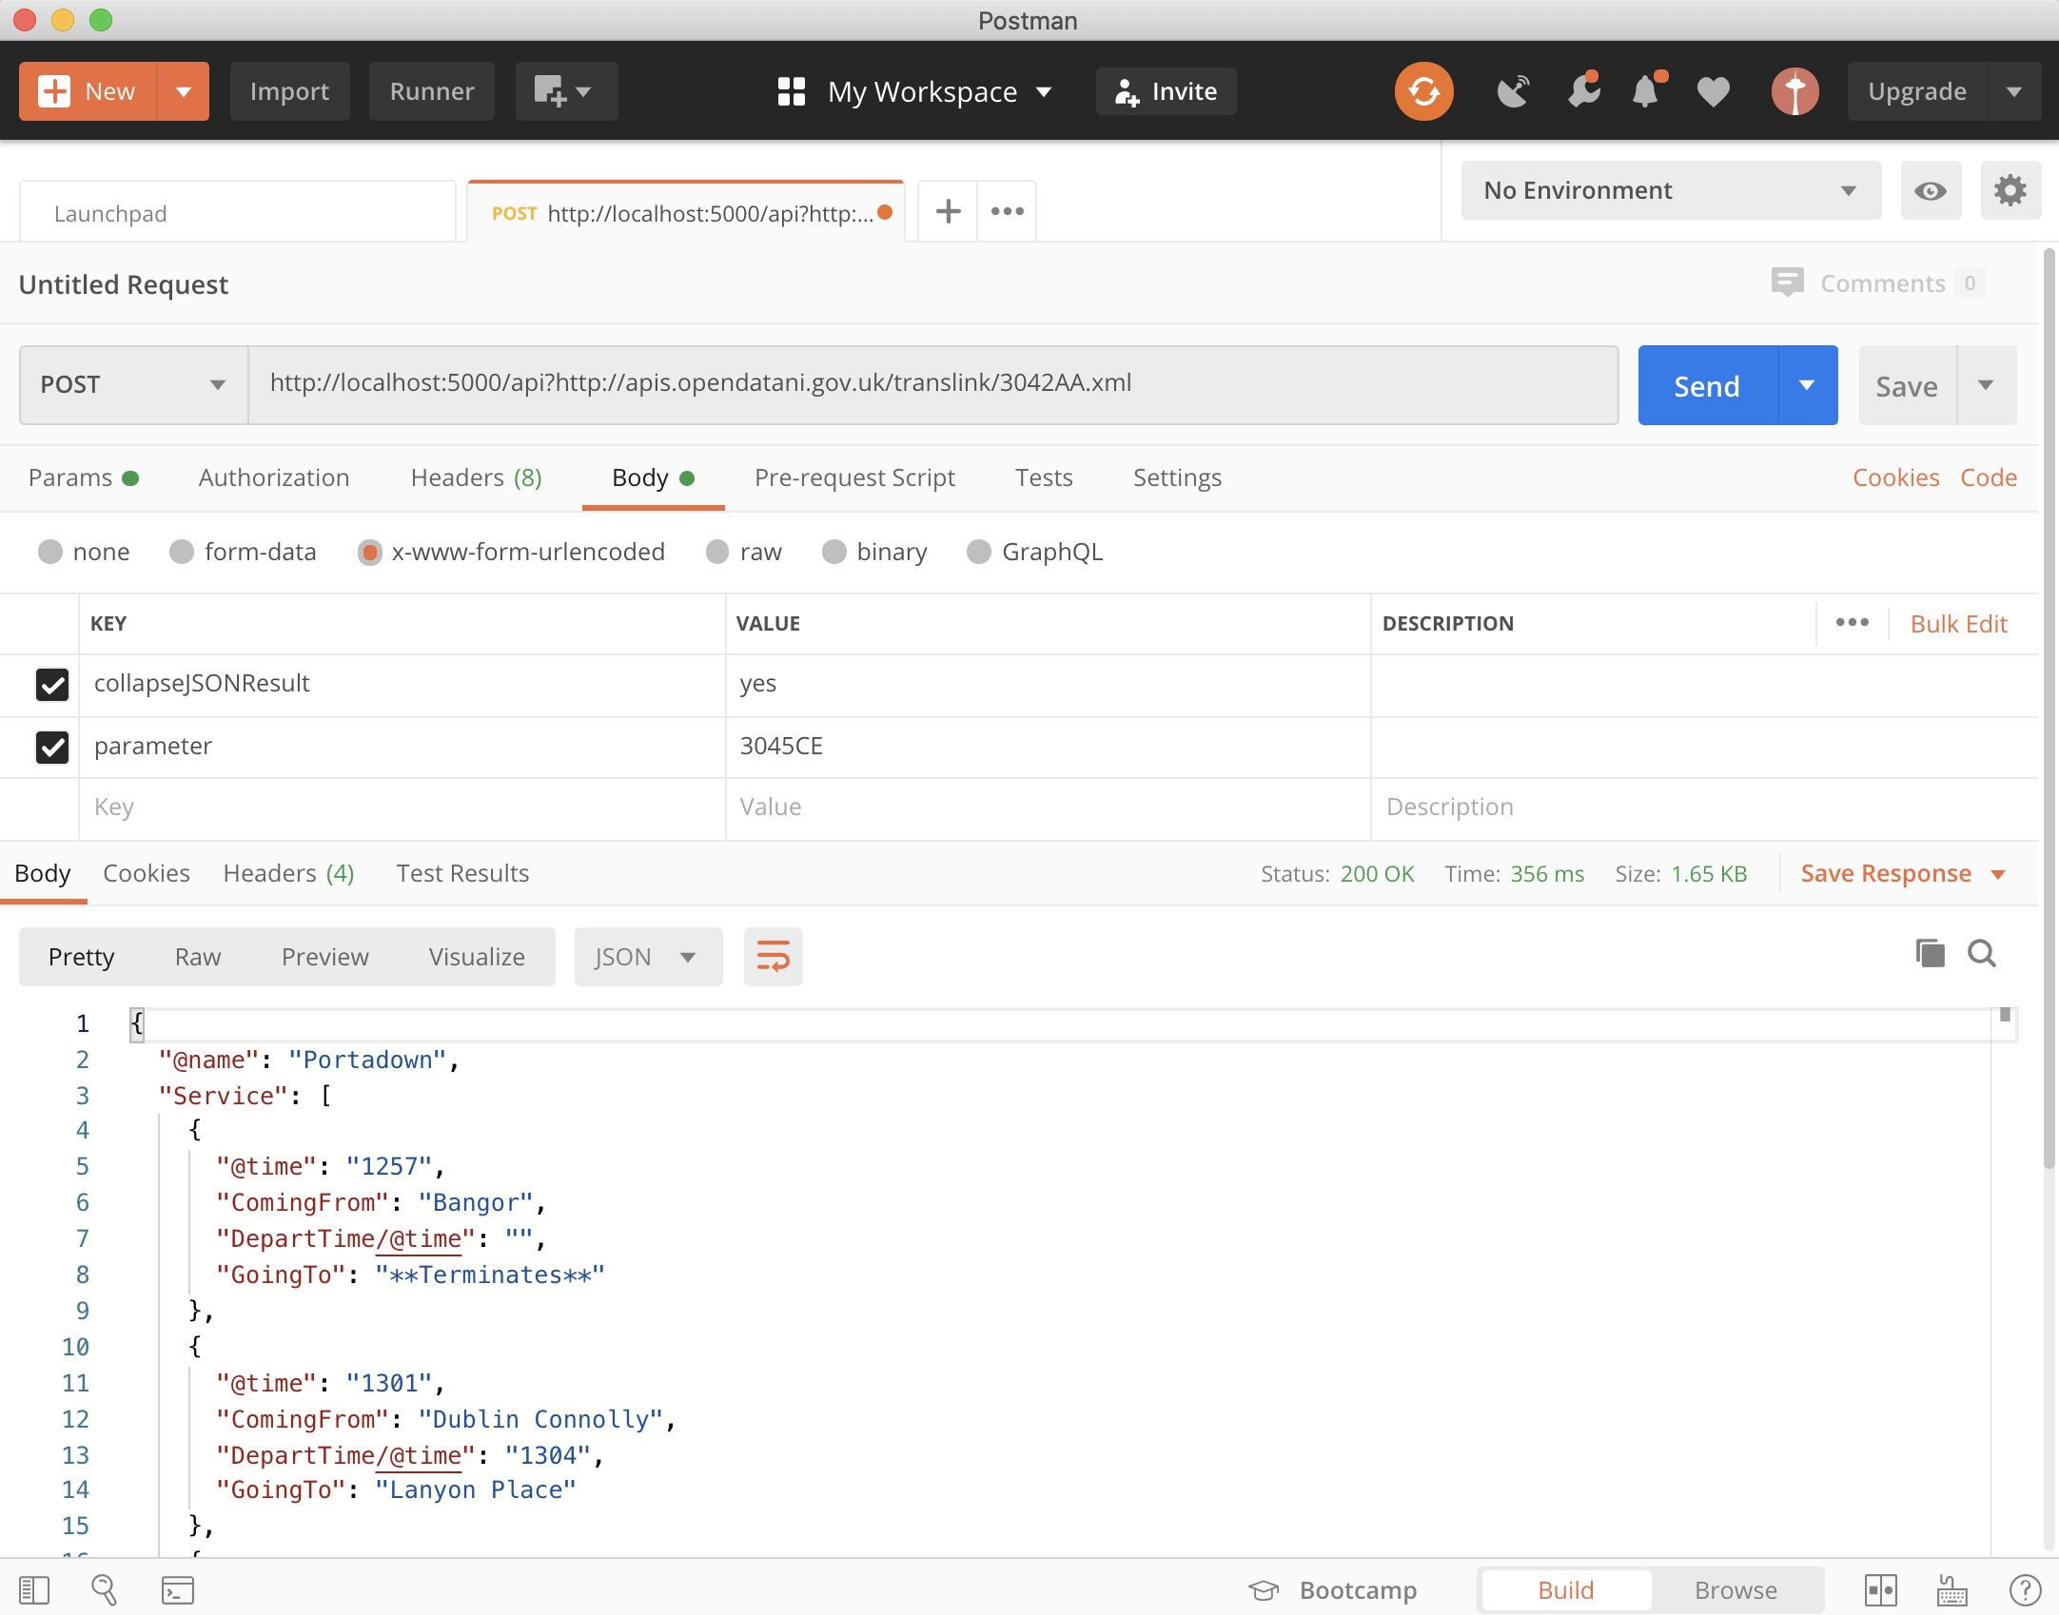Open the notifications bell icon
2059x1615 pixels.
(x=1647, y=91)
